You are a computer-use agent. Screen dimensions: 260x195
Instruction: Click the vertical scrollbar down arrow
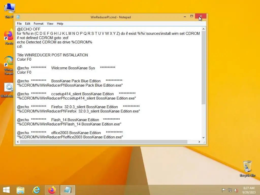(x=204, y=138)
